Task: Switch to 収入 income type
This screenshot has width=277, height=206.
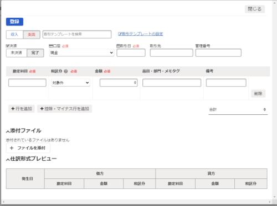Action: [14, 34]
